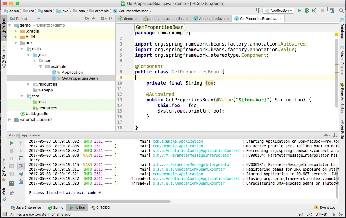Run with coverage from the top toolbar
Image resolution: width=346 pixels, height=218 pixels.
(x=315, y=11)
